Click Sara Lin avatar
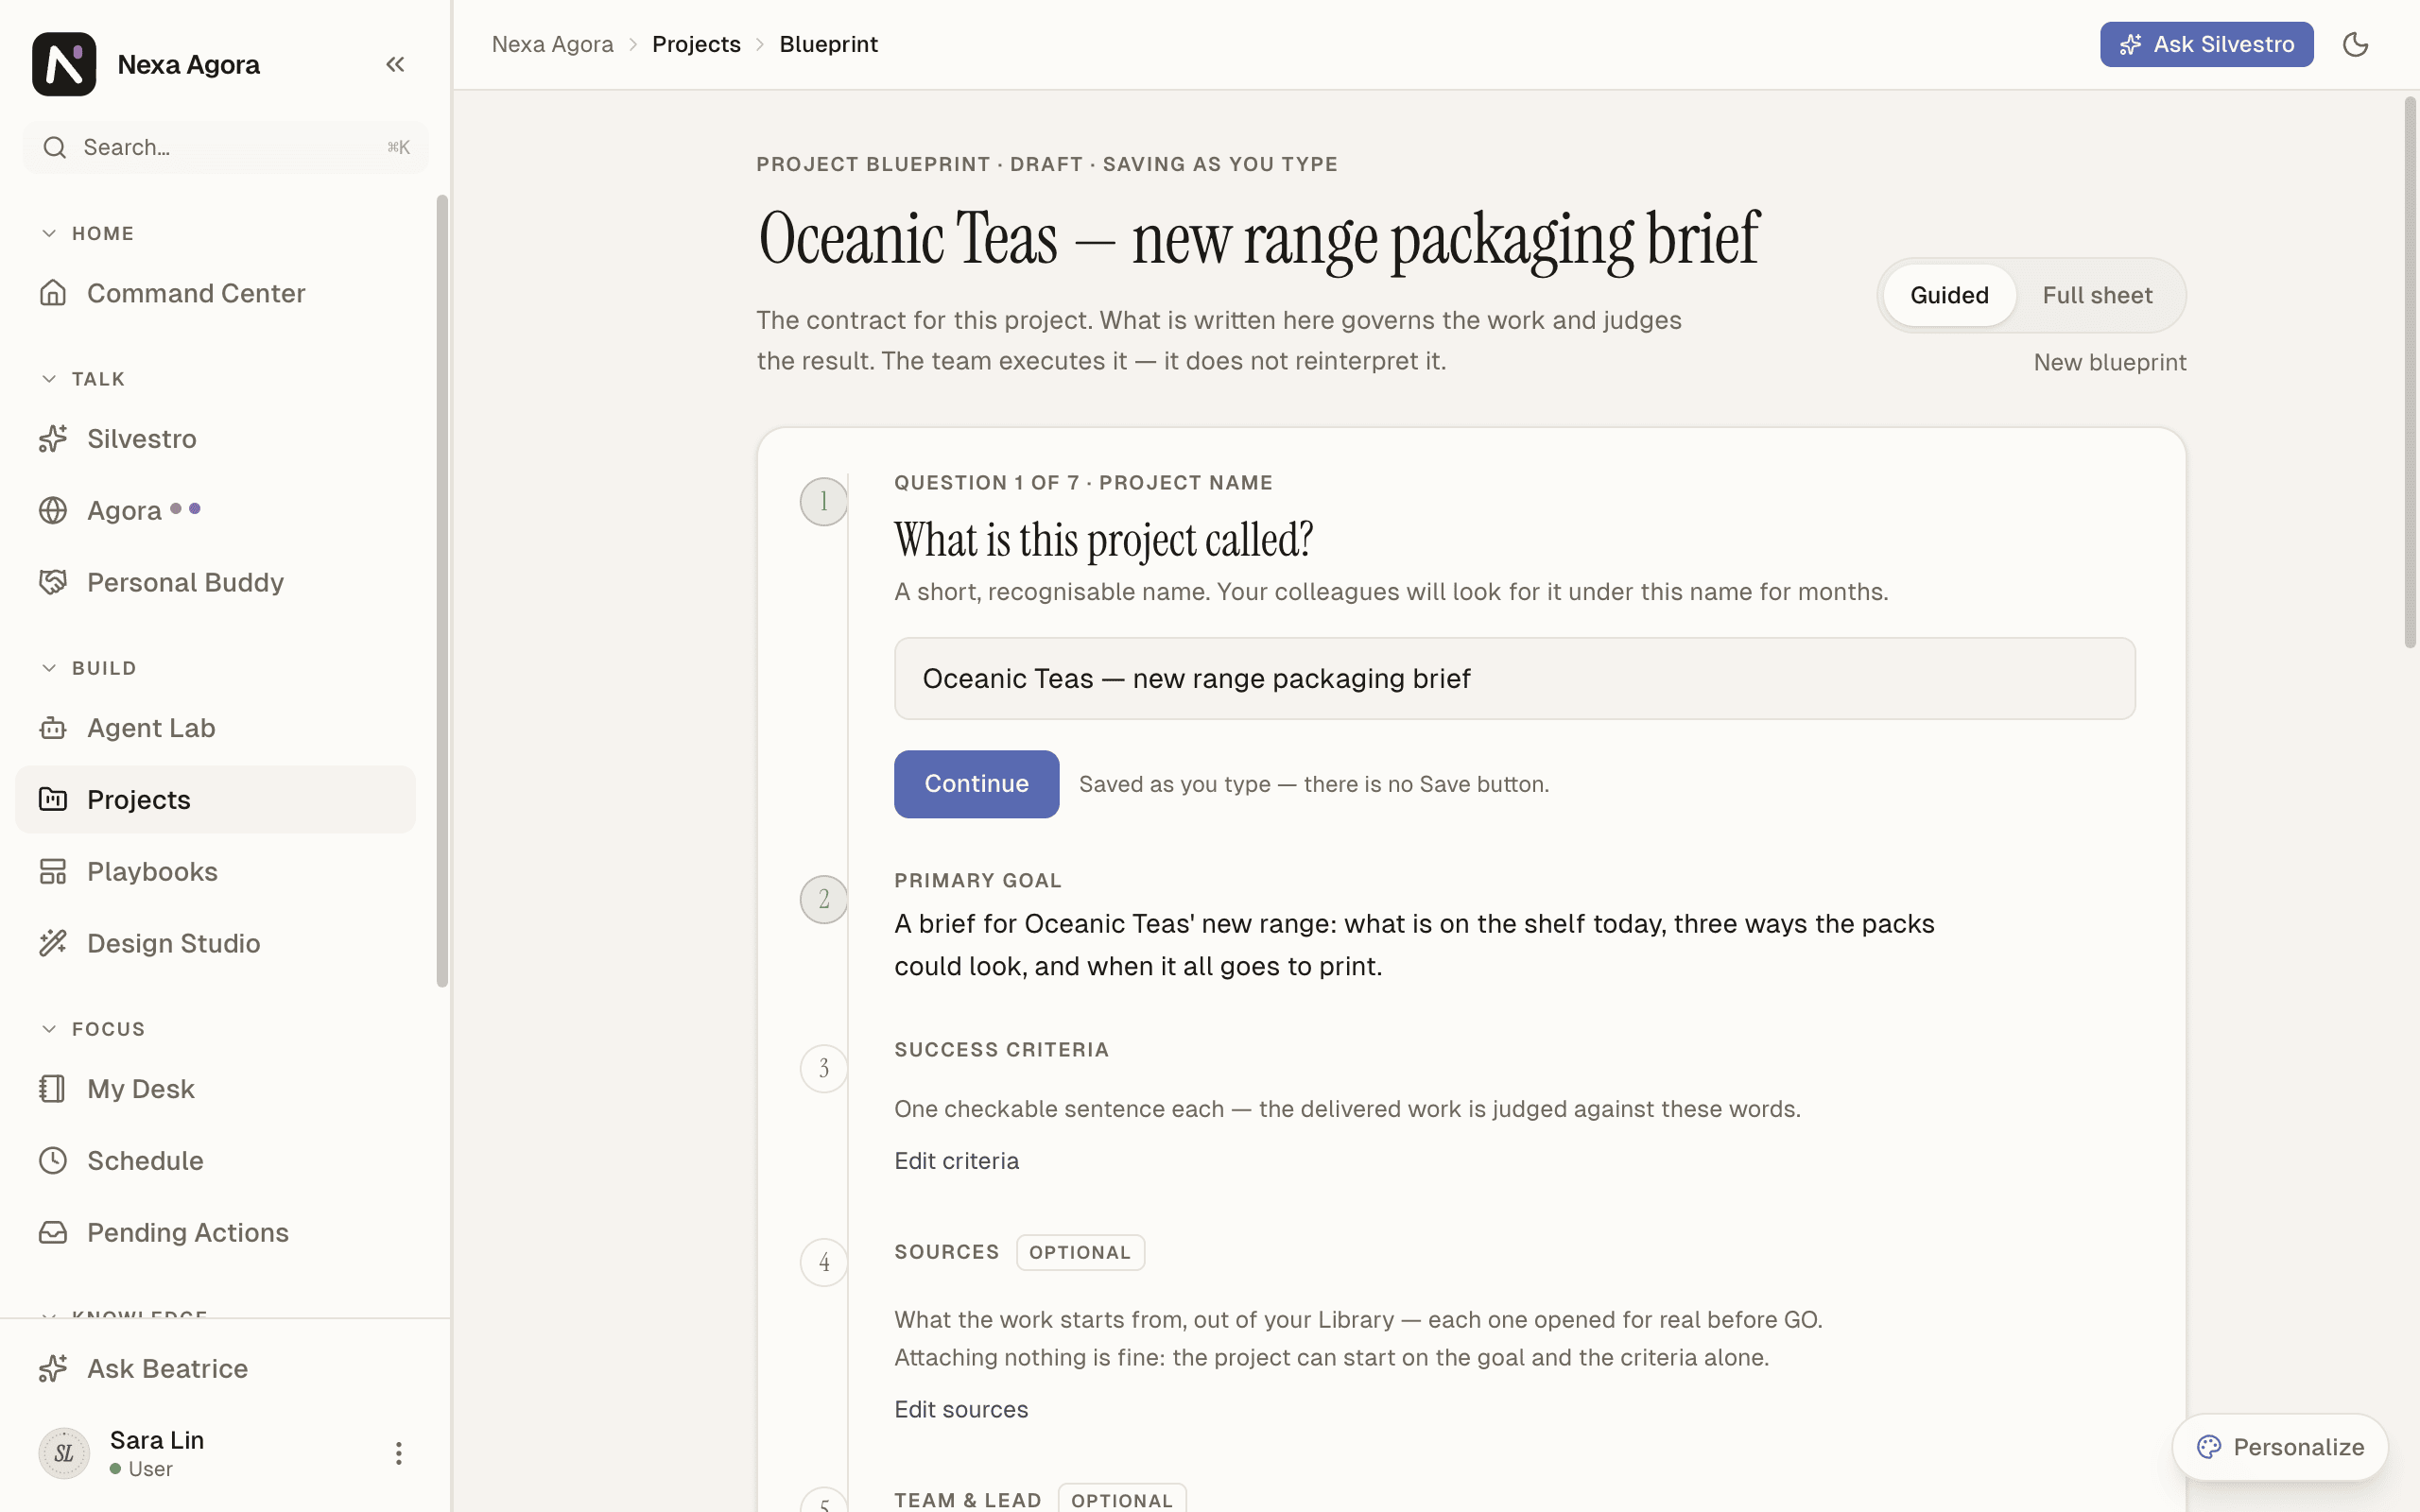 [x=64, y=1453]
